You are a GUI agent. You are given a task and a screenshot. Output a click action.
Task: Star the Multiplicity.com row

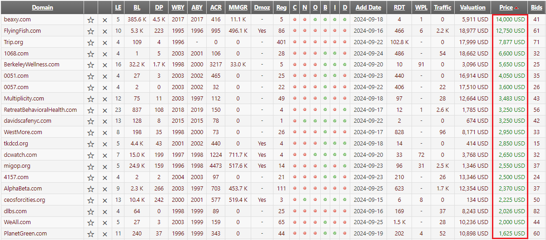tap(91, 99)
